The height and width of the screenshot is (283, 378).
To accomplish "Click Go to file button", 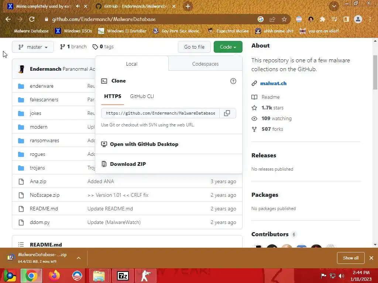I will pos(194,47).
